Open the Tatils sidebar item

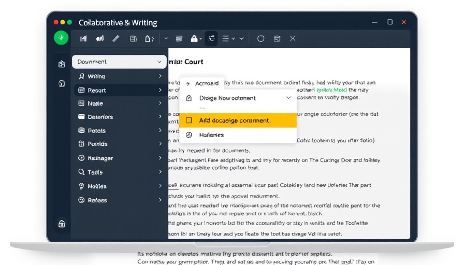[x=119, y=172]
